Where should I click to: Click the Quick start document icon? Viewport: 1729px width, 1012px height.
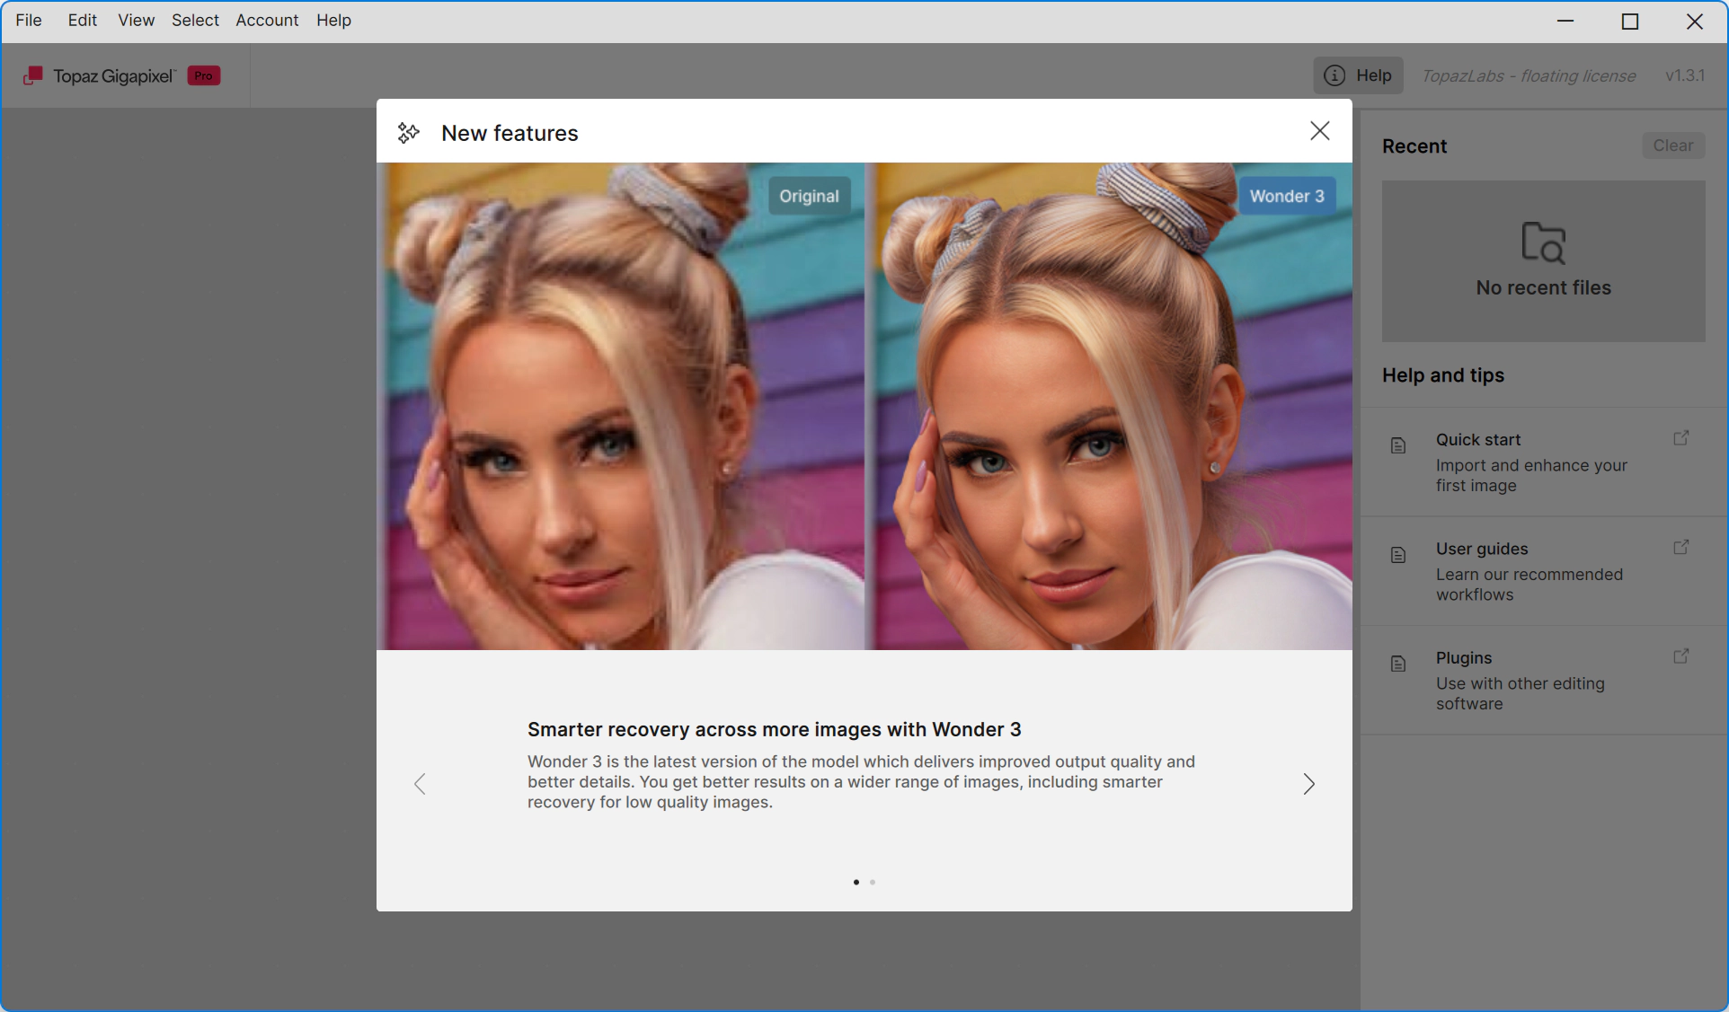pyautogui.click(x=1398, y=445)
